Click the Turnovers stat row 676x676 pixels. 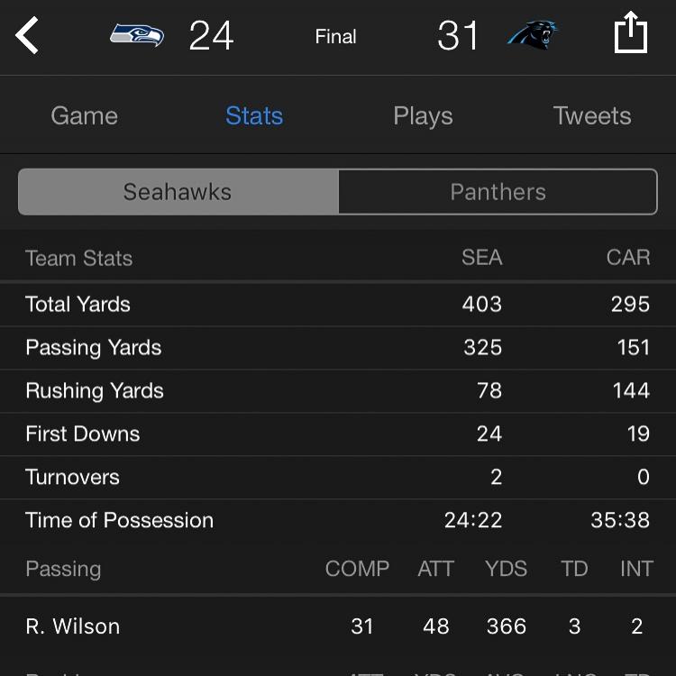click(338, 477)
